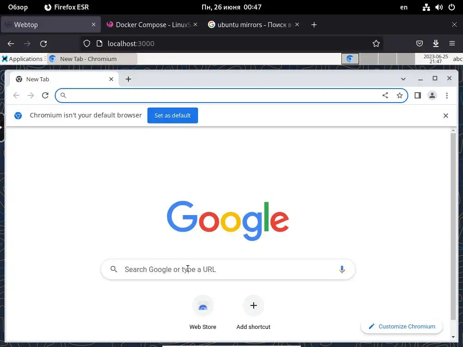463x347 pixels.
Task: Open volume icon in top bar
Action: [x=439, y=7]
